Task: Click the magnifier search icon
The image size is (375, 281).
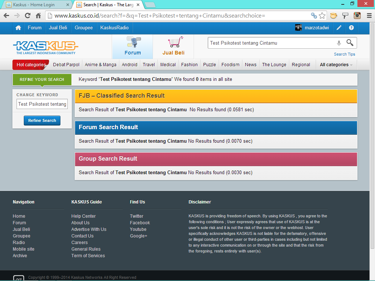Action: click(x=350, y=43)
